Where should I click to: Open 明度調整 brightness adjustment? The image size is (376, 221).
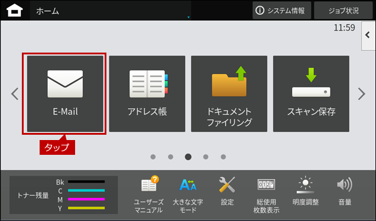tap(306, 191)
